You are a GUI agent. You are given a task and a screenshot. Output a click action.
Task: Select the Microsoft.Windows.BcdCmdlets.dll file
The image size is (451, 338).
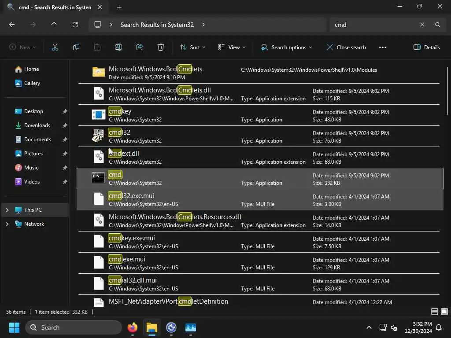(259, 94)
